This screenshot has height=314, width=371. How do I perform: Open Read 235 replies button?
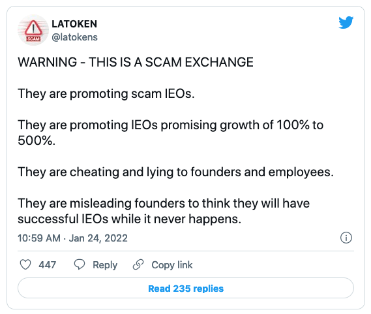click(186, 288)
